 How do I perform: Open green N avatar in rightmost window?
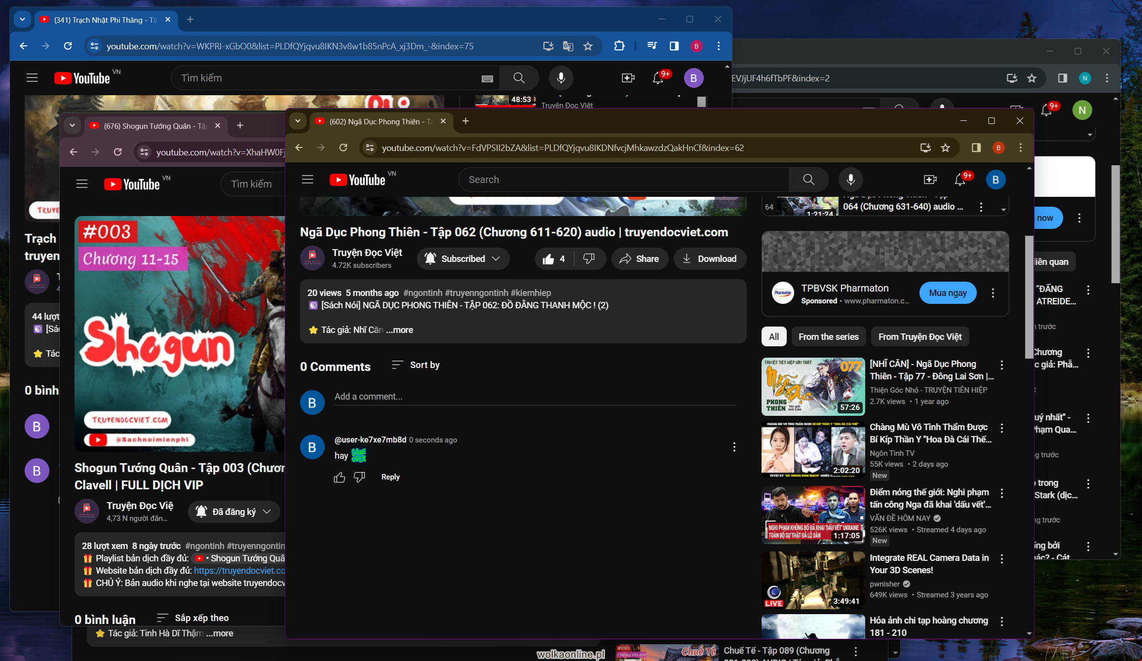[1082, 110]
